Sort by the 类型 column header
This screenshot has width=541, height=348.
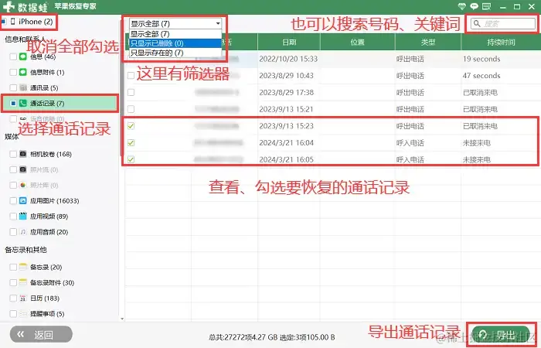coord(427,42)
